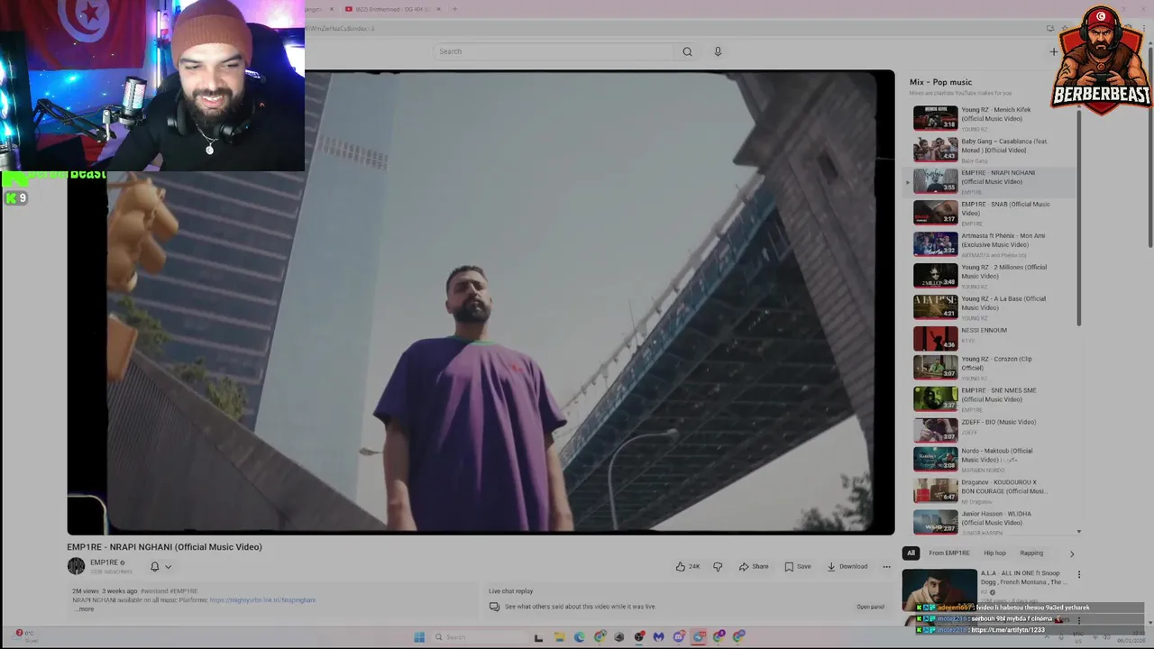Play Junior Hassen - WLIDHA

point(994,522)
